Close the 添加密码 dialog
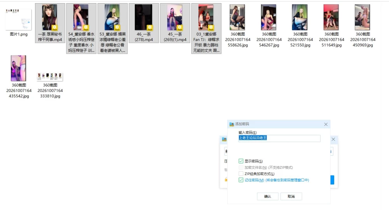This screenshot has height=210, width=389. point(326,124)
